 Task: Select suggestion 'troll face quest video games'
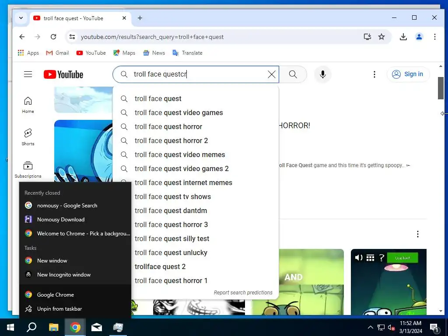click(x=196, y=112)
